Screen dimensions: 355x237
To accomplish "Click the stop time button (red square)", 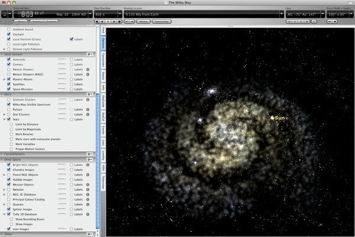I will pyautogui.click(x=108, y=21).
